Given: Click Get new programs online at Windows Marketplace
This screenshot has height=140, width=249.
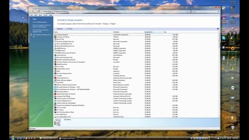Looking at the screenshot, I should pos(42,26).
